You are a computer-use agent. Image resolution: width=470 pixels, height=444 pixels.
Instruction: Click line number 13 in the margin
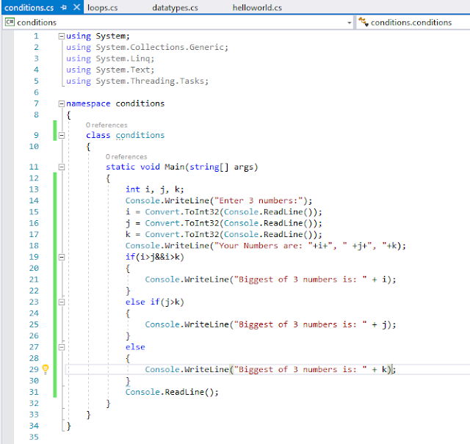[x=34, y=189]
